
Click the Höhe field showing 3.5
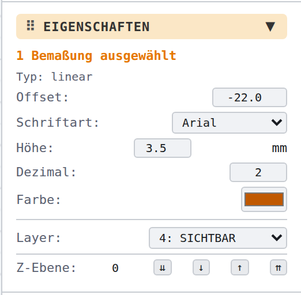click(163, 148)
